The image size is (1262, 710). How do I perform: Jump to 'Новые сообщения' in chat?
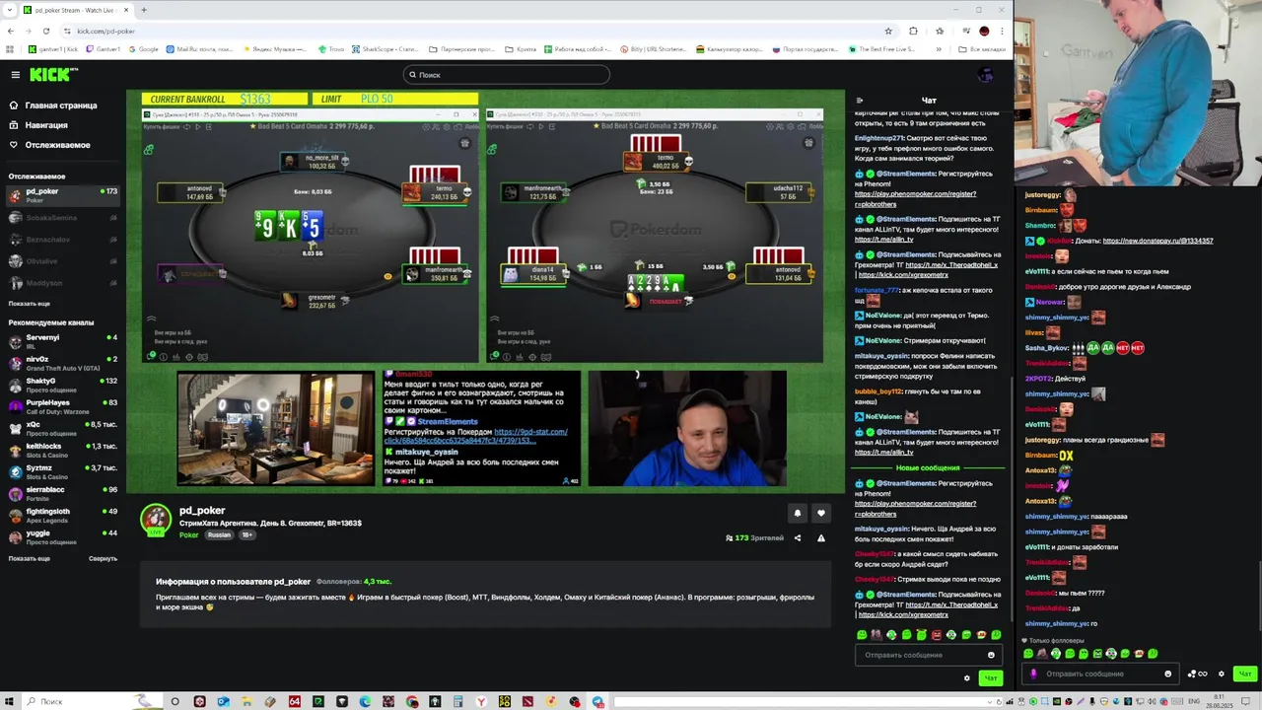pyautogui.click(x=928, y=468)
